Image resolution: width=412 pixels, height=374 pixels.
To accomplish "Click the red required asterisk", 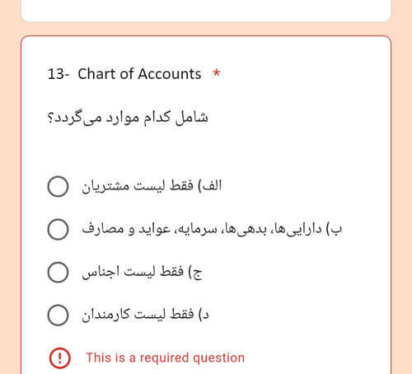I will (217, 73).
